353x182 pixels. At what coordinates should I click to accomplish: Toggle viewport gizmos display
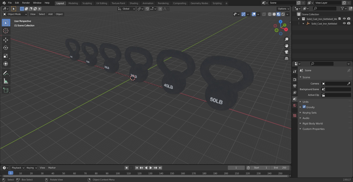pos(243,14)
